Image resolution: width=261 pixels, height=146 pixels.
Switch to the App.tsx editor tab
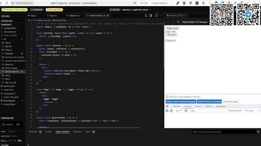53,15
